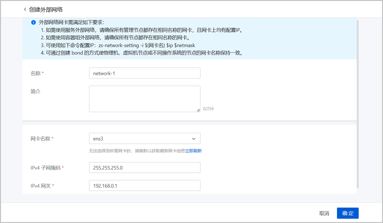The height and width of the screenshot is (223, 383).
Task: Select the IPv4 网关 field 192.168.0.1
Action: [144, 185]
